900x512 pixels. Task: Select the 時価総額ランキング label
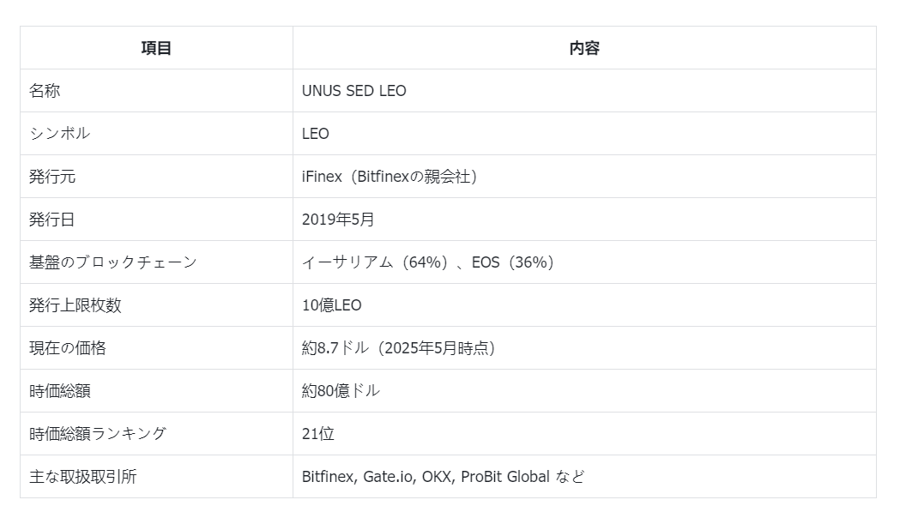[98, 434]
